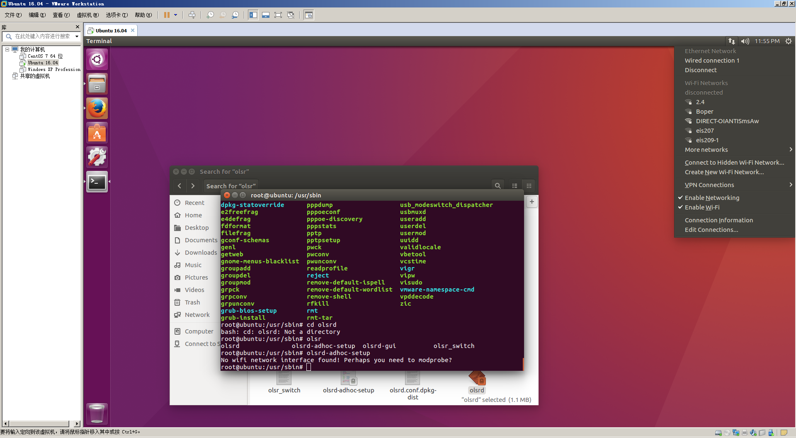Select 共享的虚拟机 in library tree

35,76
